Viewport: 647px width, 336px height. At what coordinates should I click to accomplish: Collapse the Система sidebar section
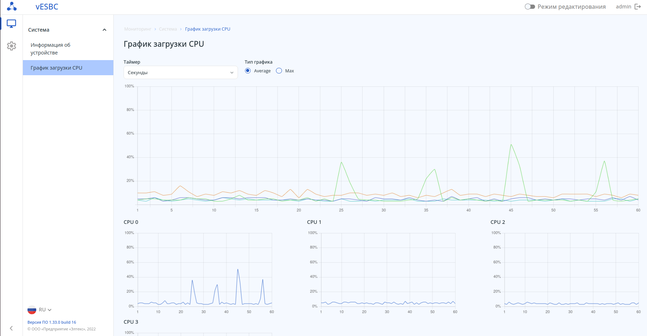click(104, 30)
